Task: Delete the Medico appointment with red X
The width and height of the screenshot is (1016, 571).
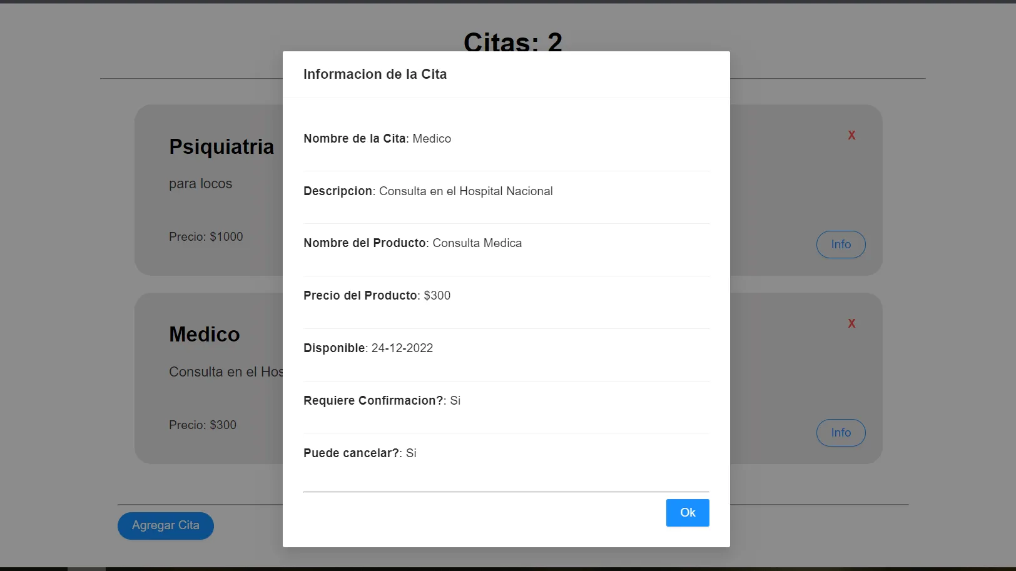Action: (851, 323)
